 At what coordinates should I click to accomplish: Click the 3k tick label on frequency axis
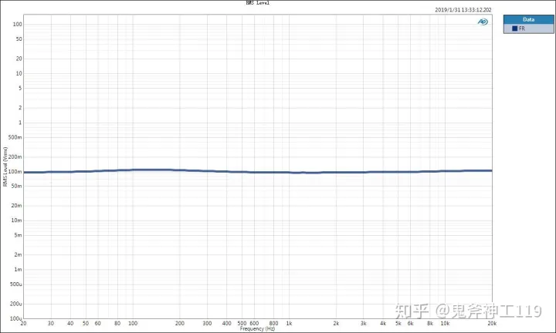pyautogui.click(x=364, y=324)
